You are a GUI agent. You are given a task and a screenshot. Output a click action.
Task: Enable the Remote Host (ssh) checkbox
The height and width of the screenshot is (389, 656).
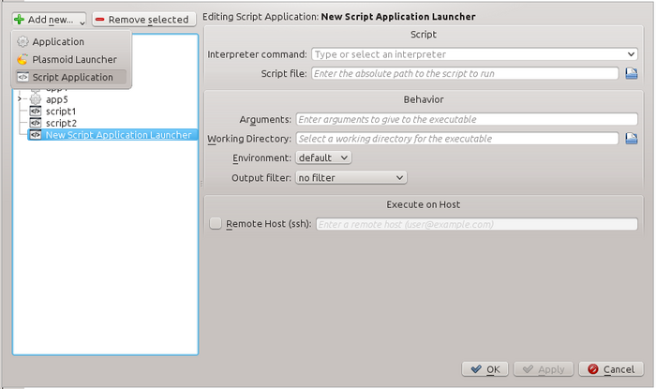click(x=216, y=224)
